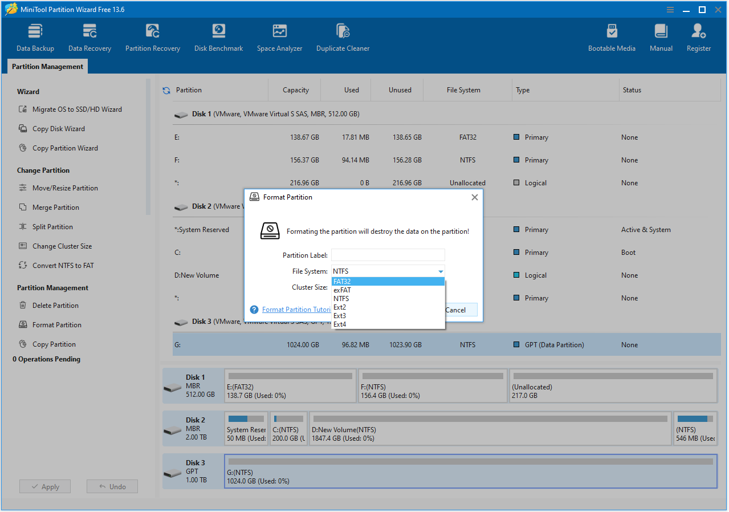Switch to the Partition Management tab
The image size is (729, 512).
47,66
